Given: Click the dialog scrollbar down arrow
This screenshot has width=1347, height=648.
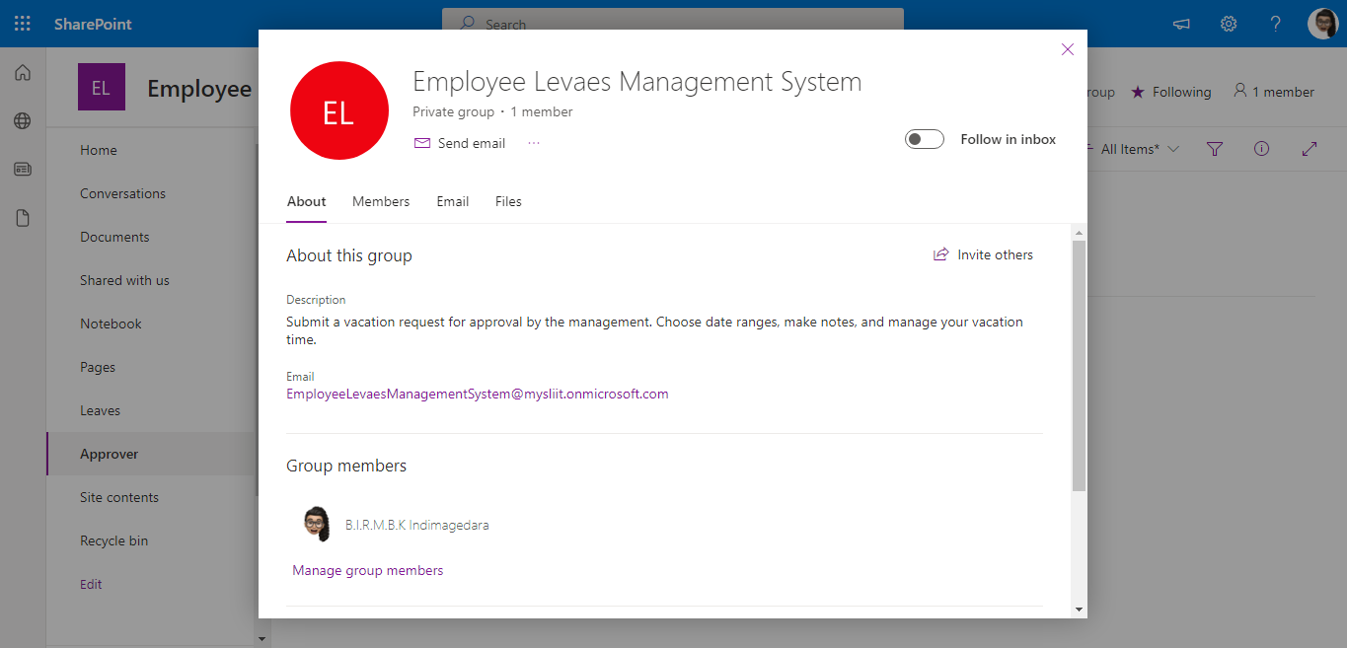Looking at the screenshot, I should click(x=1079, y=610).
